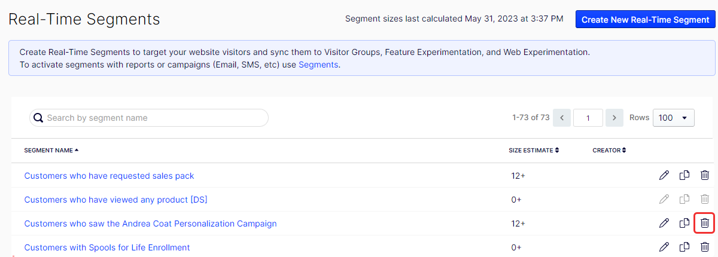
Task: Delete the Spools for Life Enrollment segment
Action: point(705,247)
